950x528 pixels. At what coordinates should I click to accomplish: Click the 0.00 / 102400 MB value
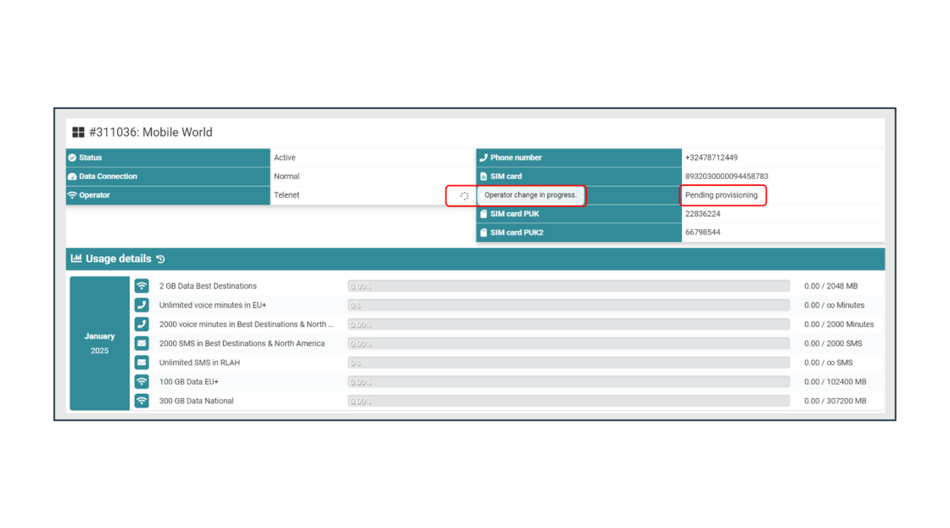pyautogui.click(x=835, y=382)
